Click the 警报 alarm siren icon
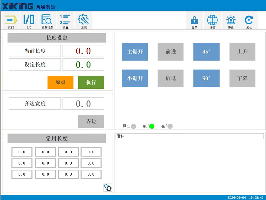This screenshot has height=200, width=266. pos(231,21)
